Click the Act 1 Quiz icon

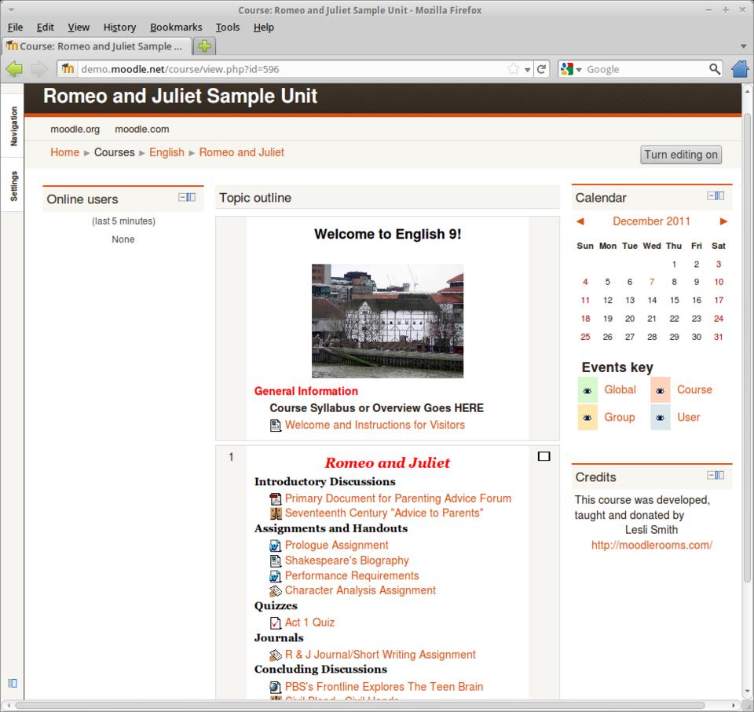coord(276,623)
